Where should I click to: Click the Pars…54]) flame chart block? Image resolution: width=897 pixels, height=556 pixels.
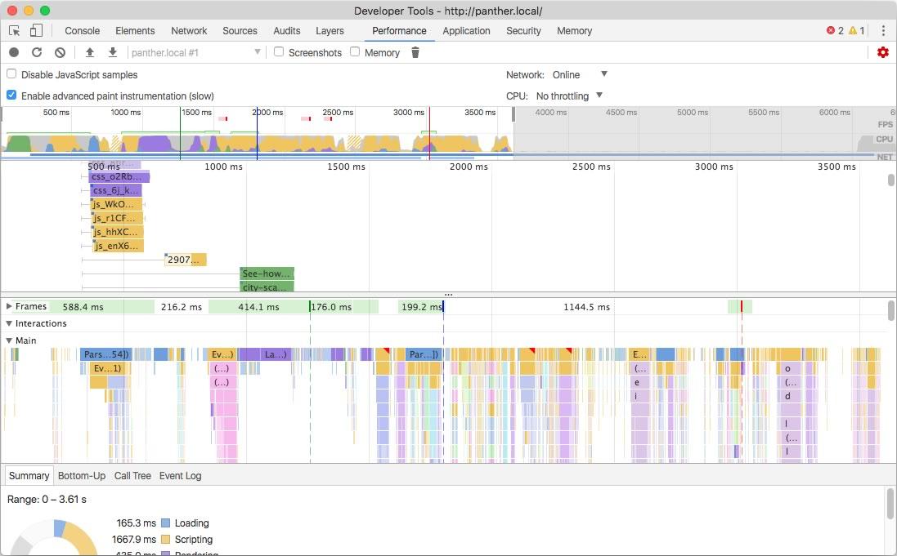pos(105,354)
